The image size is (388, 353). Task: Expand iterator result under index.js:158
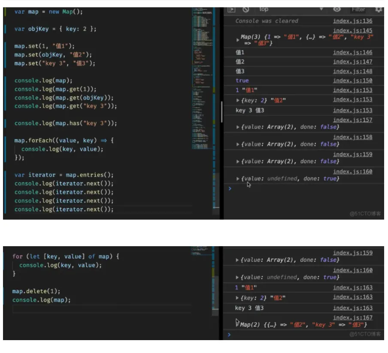[237, 145]
